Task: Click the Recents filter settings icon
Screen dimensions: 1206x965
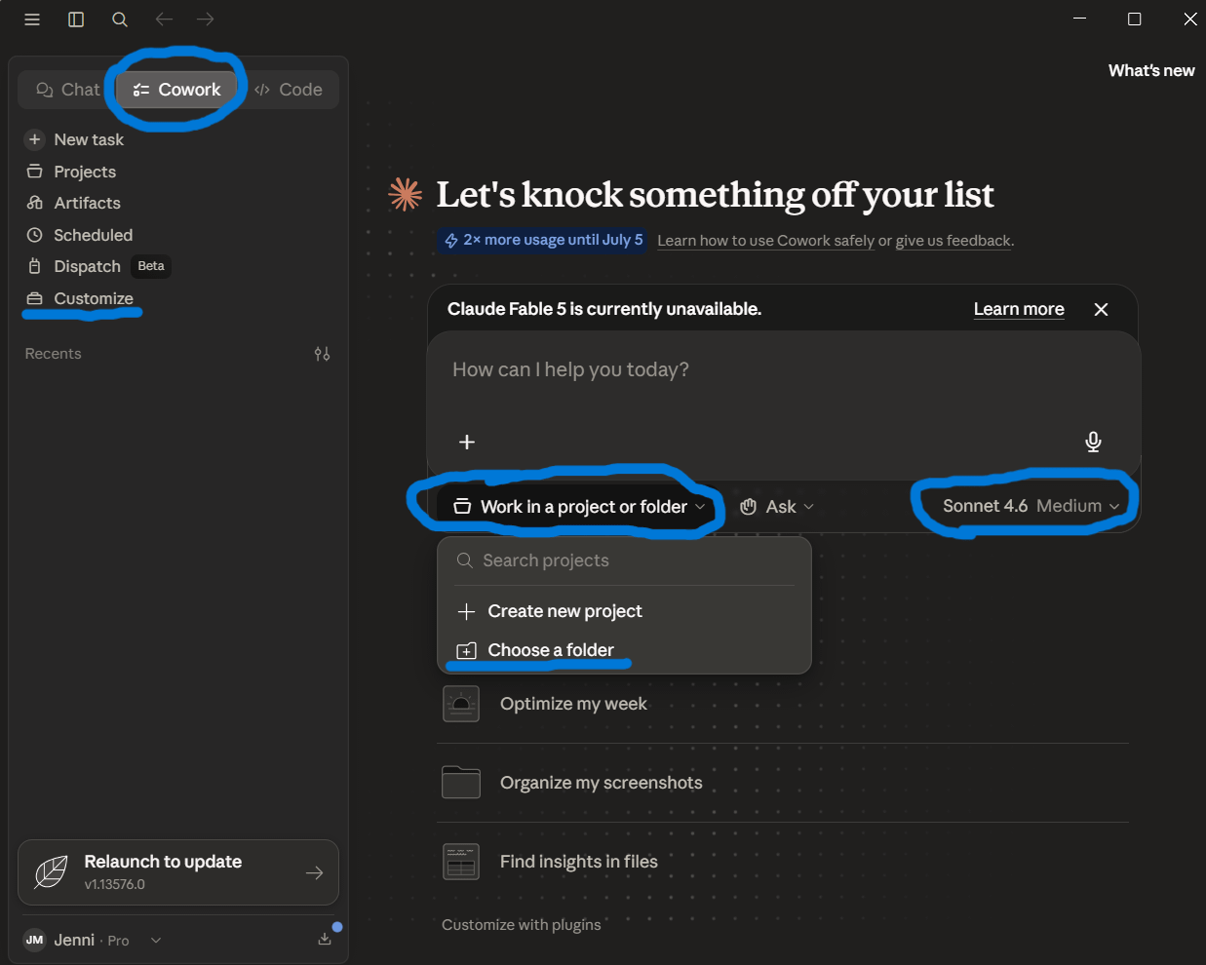Action: tap(322, 354)
